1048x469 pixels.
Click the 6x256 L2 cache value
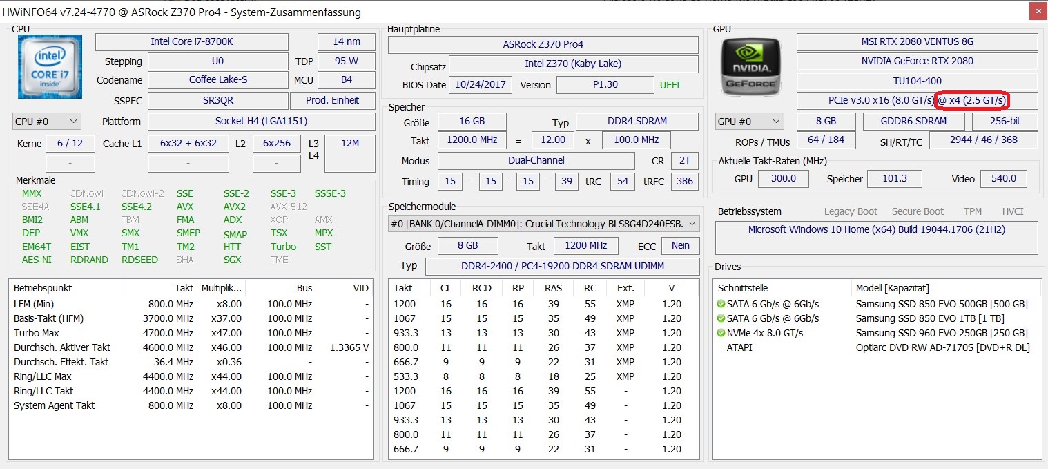point(277,143)
